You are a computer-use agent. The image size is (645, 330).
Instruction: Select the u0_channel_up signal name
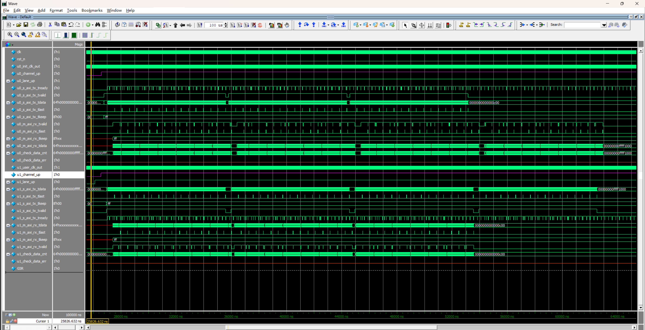28,74
